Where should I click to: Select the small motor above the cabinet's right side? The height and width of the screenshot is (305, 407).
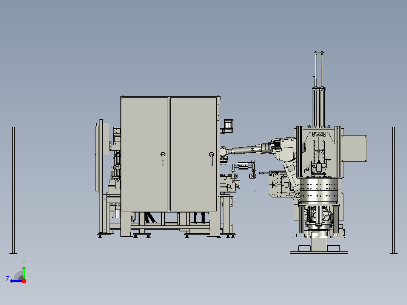tap(228, 125)
